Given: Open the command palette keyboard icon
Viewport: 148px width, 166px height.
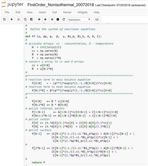Looking at the screenshot, I should tap(97, 19).
